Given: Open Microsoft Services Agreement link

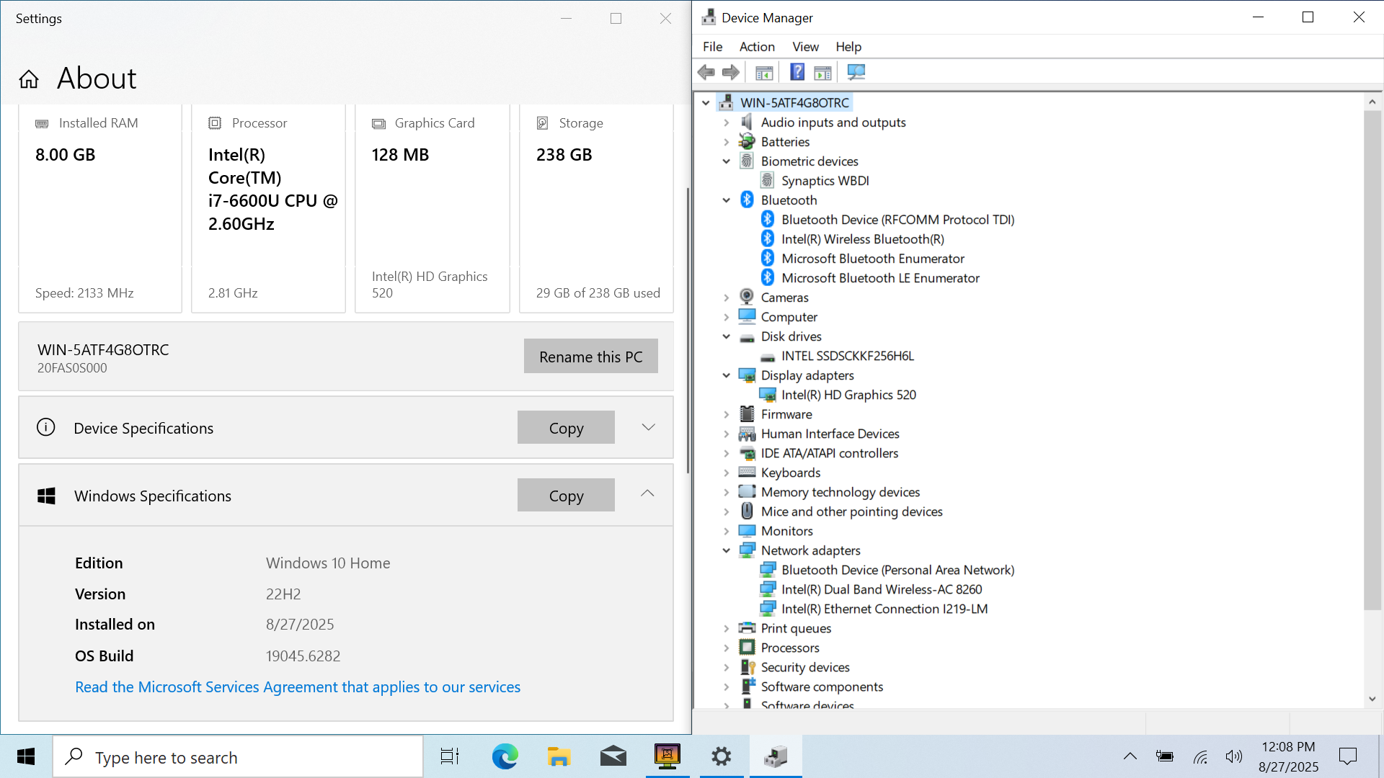Looking at the screenshot, I should [298, 687].
